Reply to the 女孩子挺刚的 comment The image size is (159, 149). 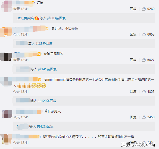coord(133,60)
